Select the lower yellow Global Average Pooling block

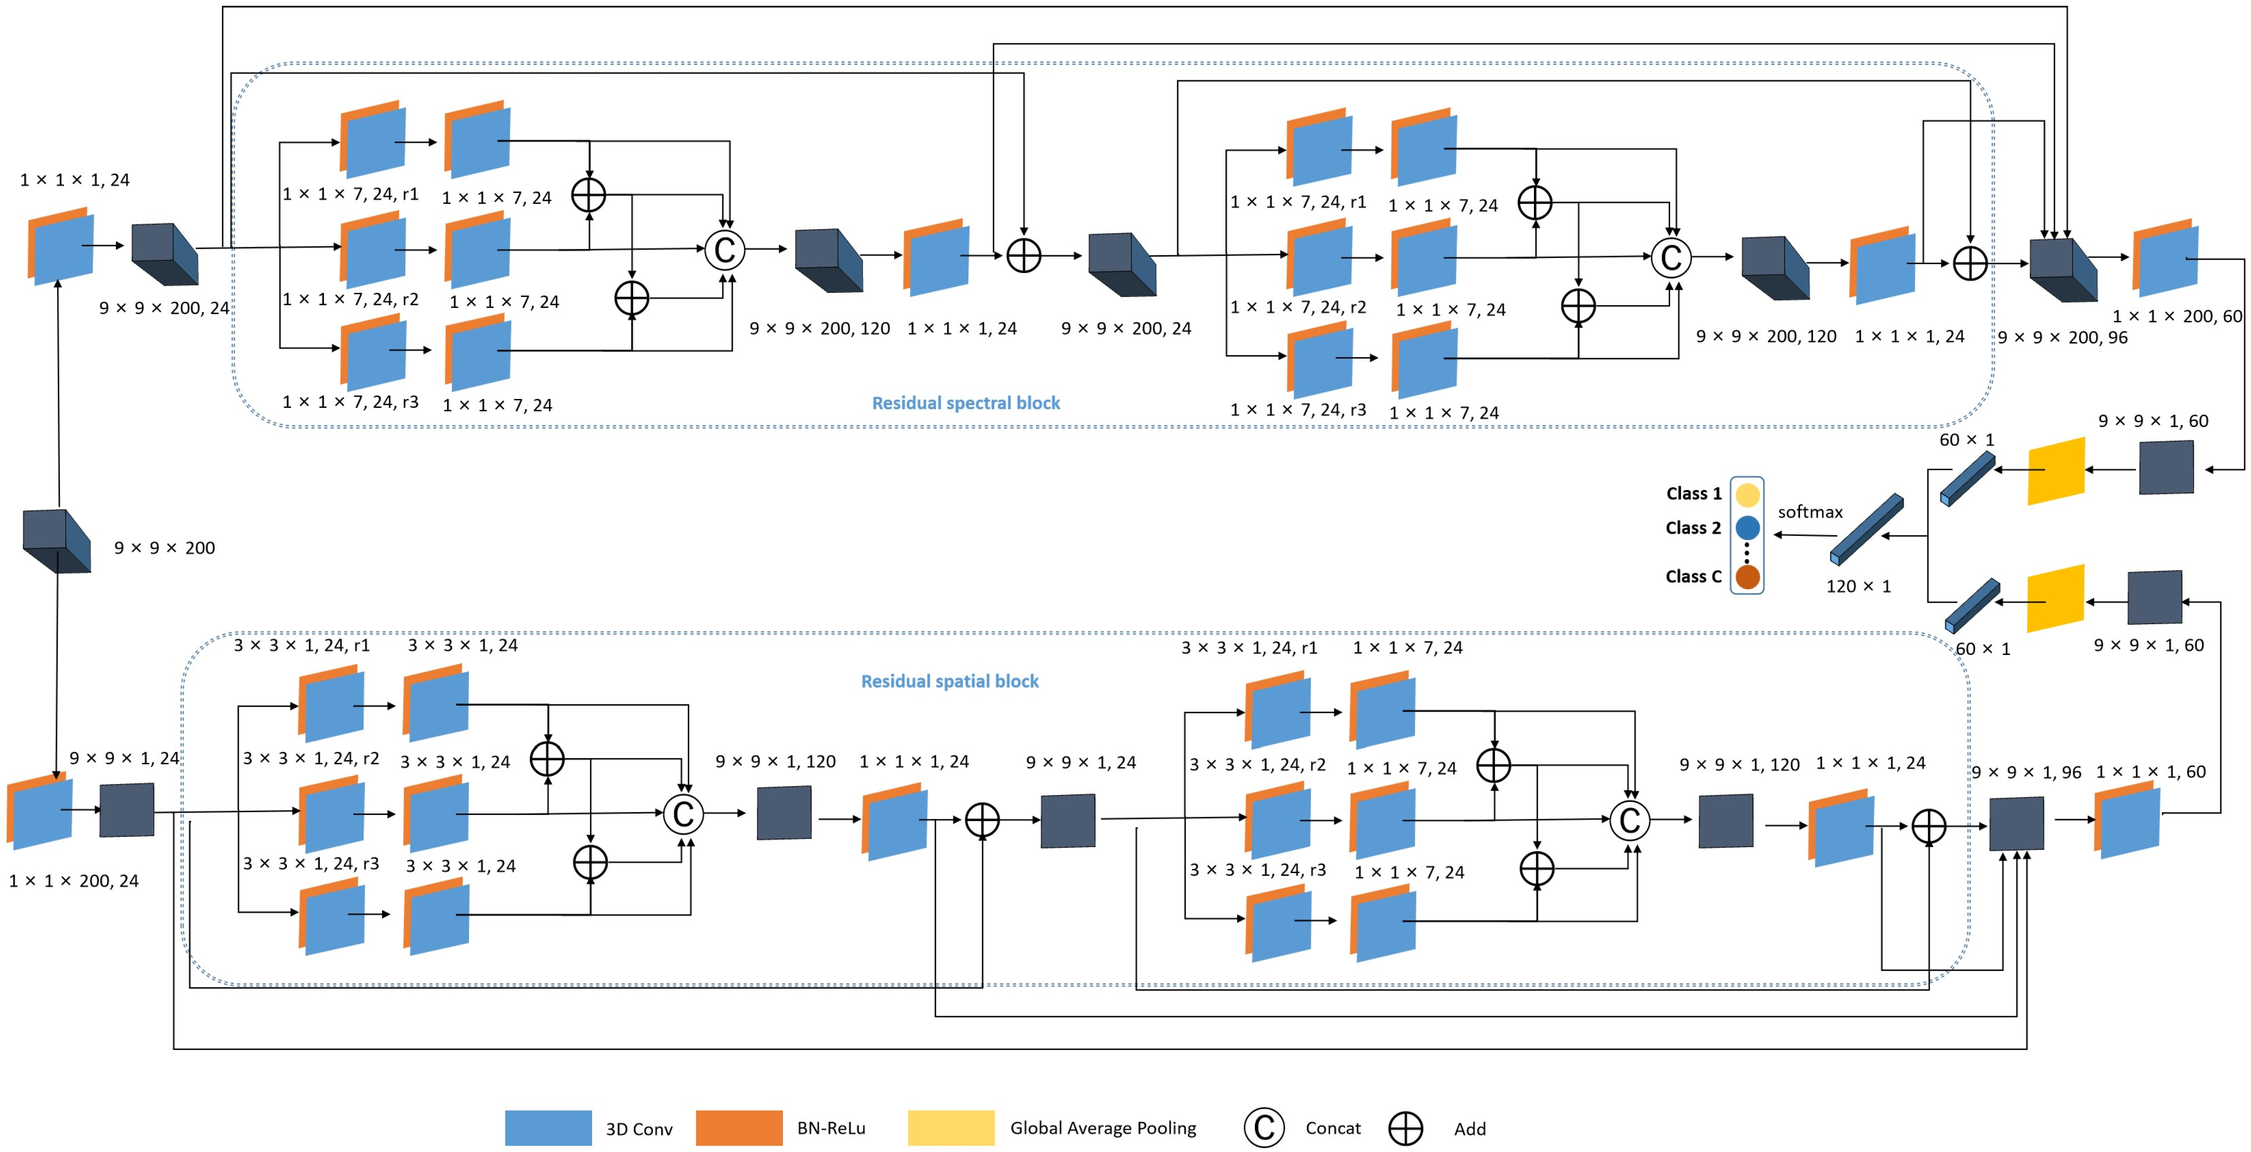click(x=2055, y=598)
